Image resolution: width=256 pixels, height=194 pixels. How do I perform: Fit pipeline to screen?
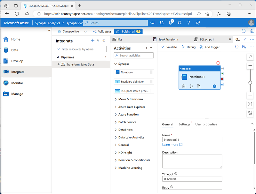point(250,104)
